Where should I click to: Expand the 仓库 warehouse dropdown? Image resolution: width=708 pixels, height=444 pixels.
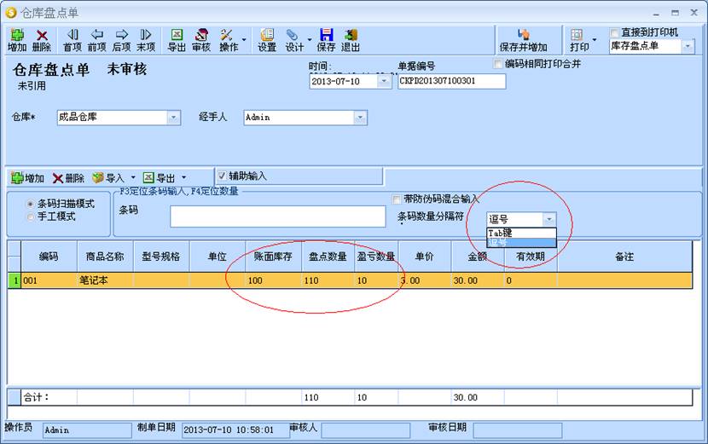coord(173,118)
